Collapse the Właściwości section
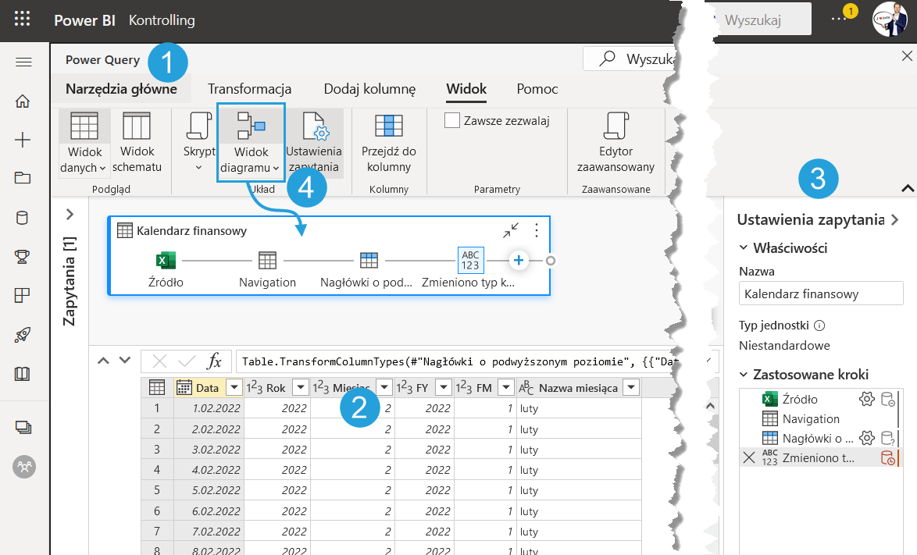The height and width of the screenshot is (555, 917). 744,248
